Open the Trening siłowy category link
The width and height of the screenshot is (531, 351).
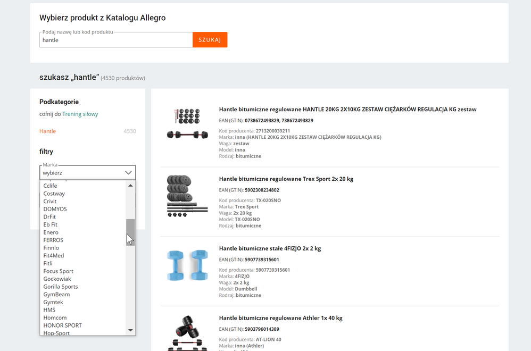(x=80, y=114)
